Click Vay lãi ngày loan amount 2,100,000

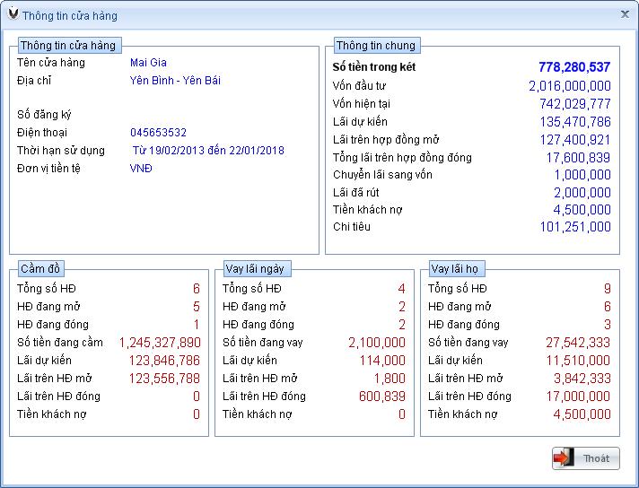(x=377, y=342)
